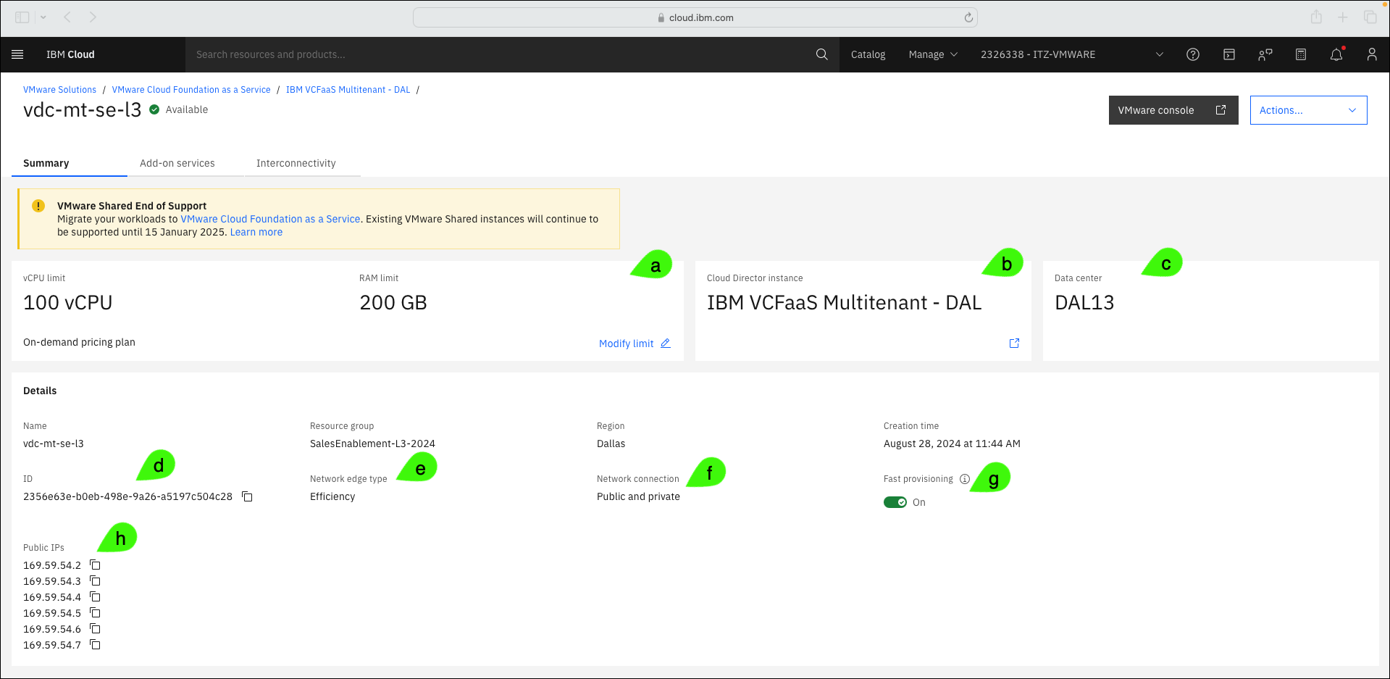Open the IBM Cloud hamburger navigation menu
The height and width of the screenshot is (679, 1390).
coord(18,54)
